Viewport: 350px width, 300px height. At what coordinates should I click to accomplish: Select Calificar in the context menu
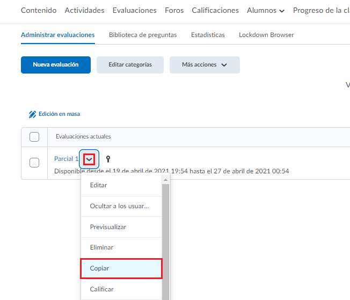(x=121, y=289)
